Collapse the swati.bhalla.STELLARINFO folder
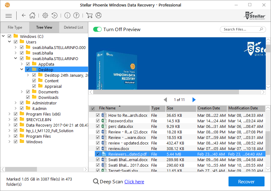The image size is (271, 191). 16,58
